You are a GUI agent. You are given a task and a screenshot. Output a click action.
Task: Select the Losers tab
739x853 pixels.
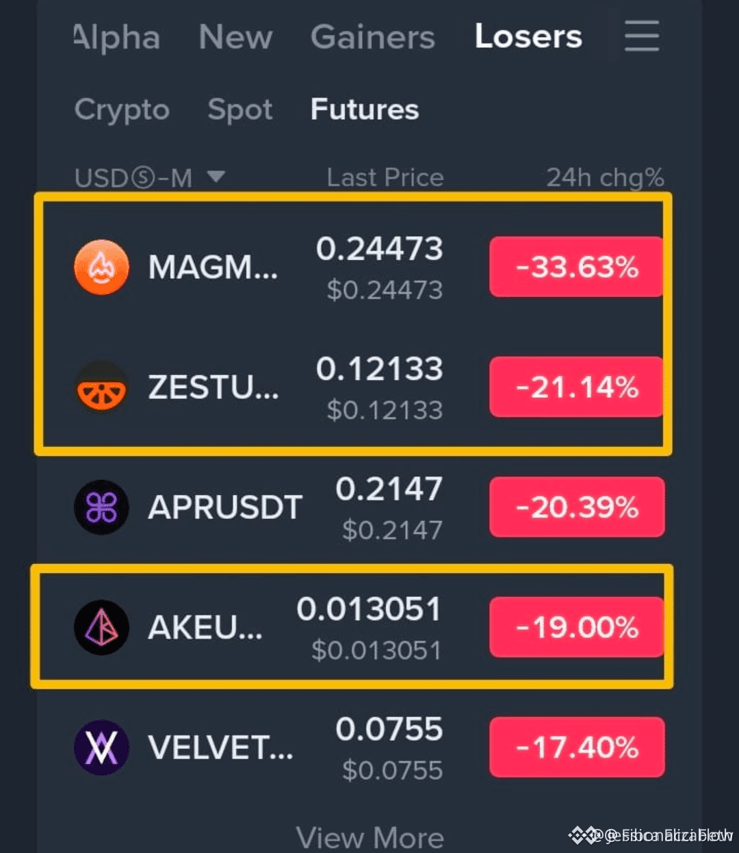pos(528,36)
